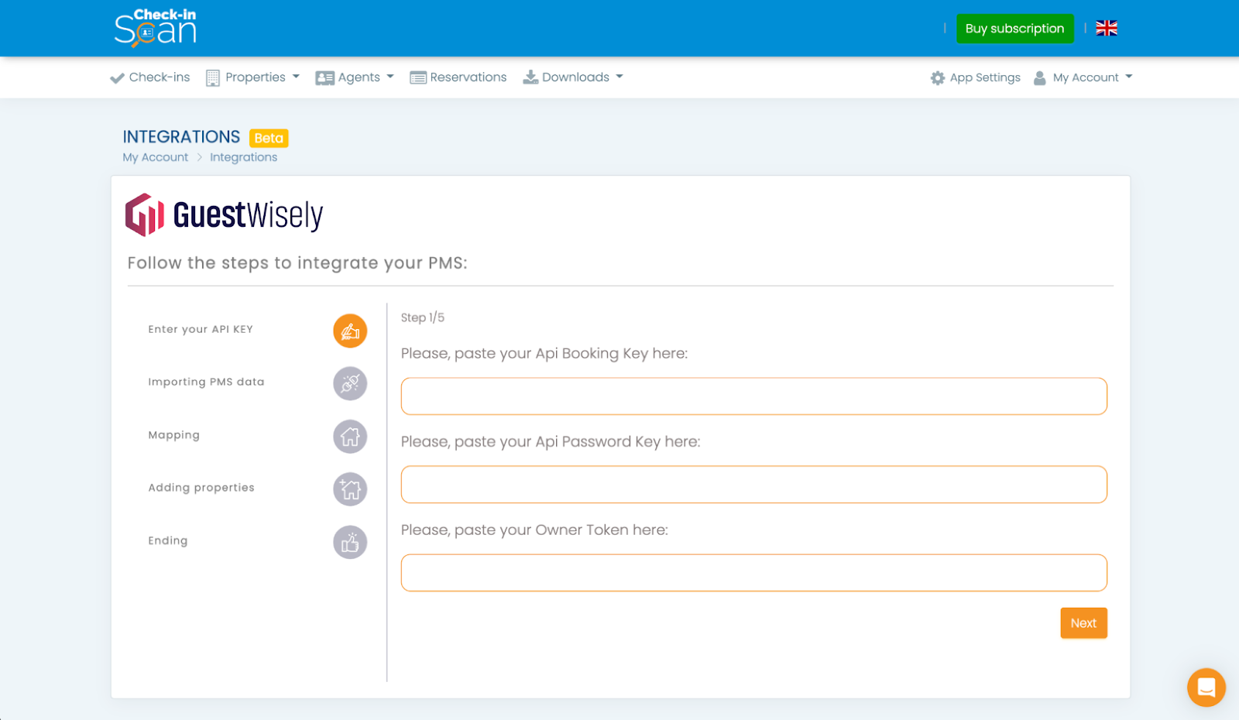Click the Beta badge
The image size is (1239, 720).
tap(269, 138)
